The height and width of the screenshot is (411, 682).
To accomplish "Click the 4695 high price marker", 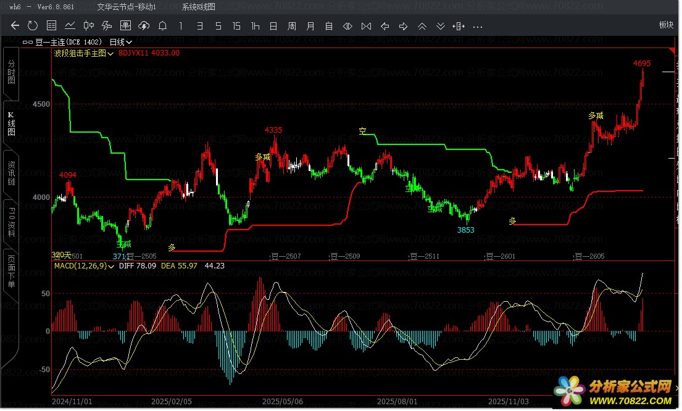I will click(641, 64).
